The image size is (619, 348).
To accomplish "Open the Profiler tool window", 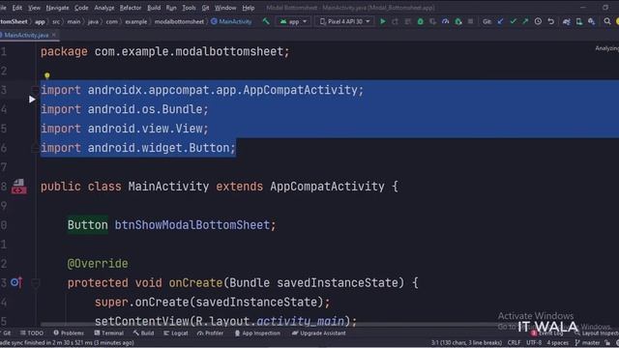I will click(x=211, y=333).
